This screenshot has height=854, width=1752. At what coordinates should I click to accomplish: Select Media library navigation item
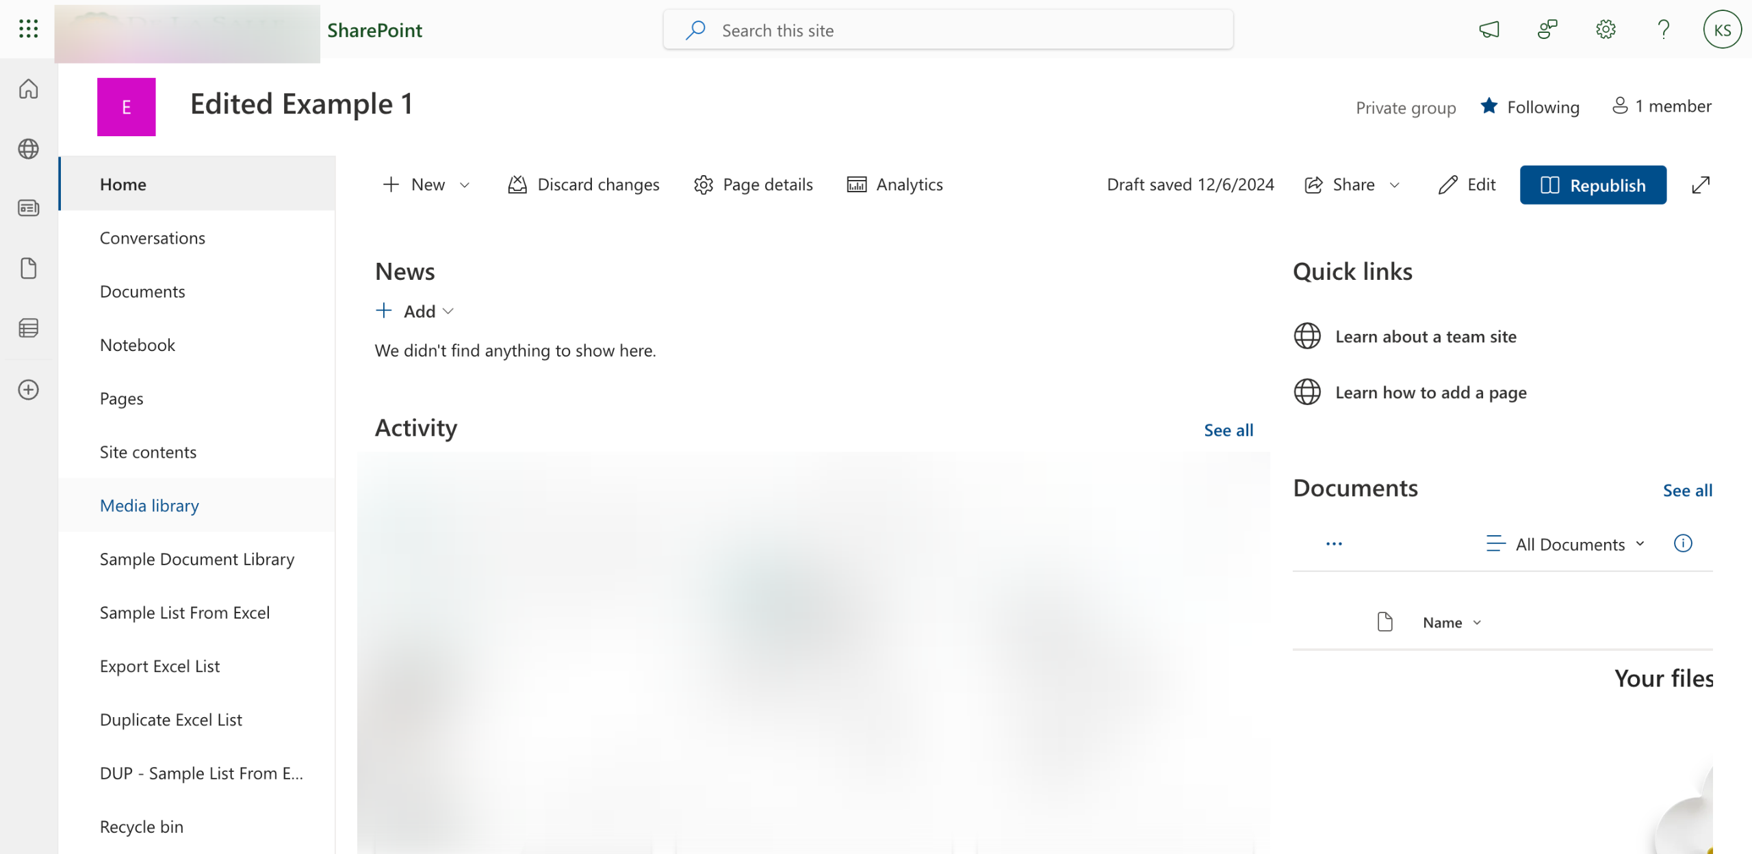point(149,506)
